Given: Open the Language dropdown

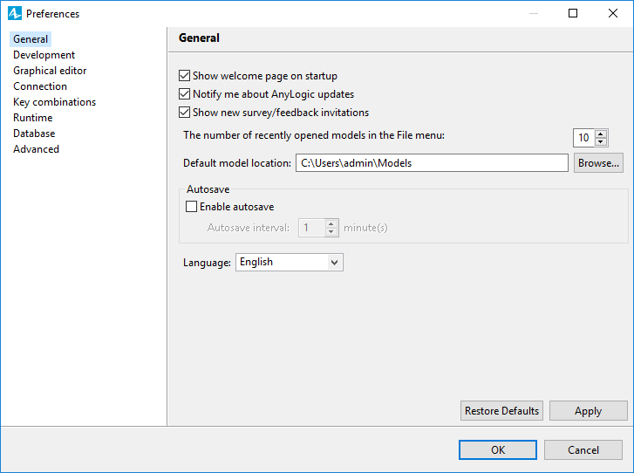Looking at the screenshot, I should click(290, 262).
